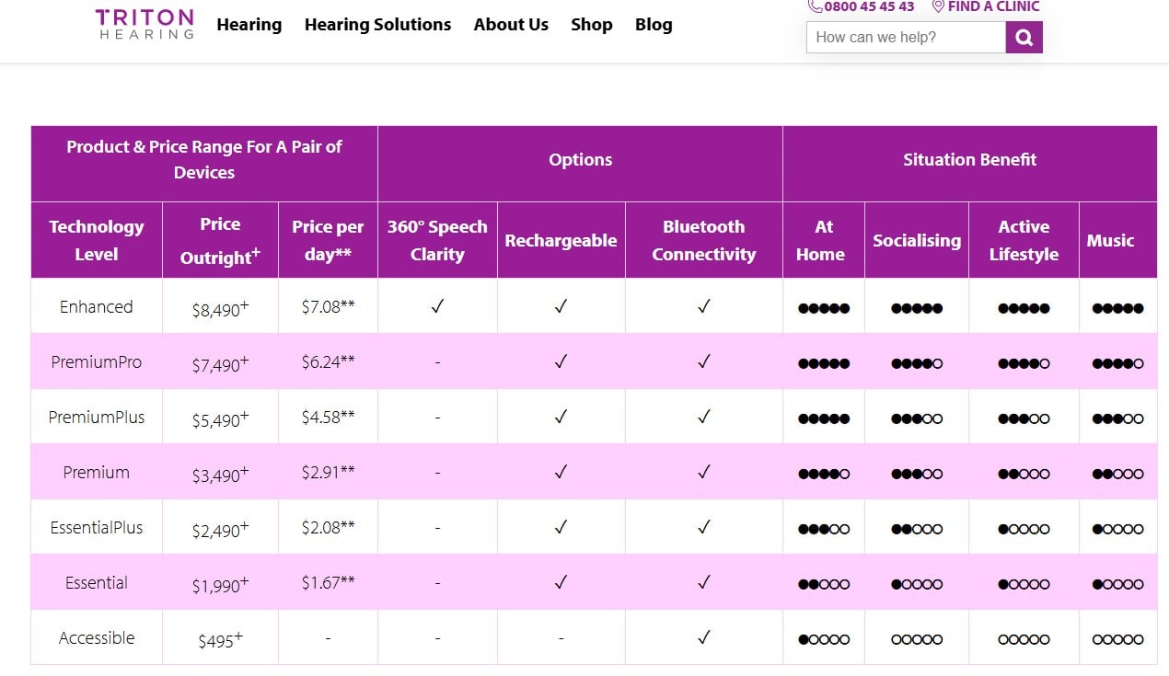Click the Active Lifestyle column header
The height and width of the screenshot is (676, 1169).
click(x=1024, y=240)
